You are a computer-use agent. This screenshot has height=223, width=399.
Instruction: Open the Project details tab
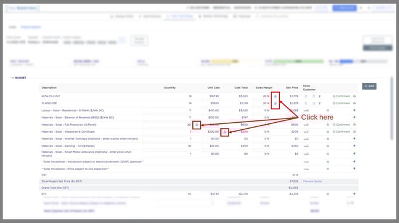(31, 27)
